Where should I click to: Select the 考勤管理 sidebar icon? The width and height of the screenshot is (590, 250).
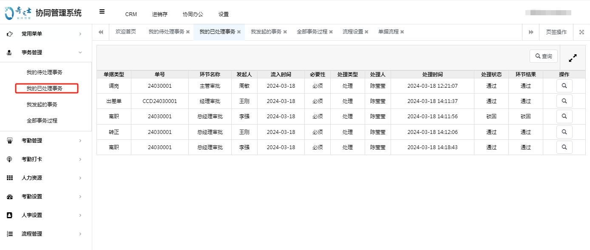pos(9,140)
